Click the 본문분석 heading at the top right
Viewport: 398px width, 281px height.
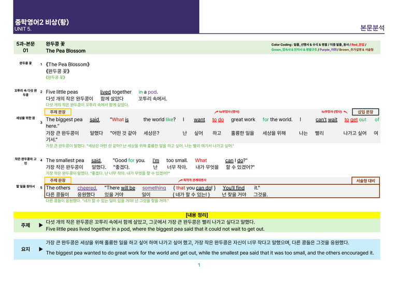point(373,27)
